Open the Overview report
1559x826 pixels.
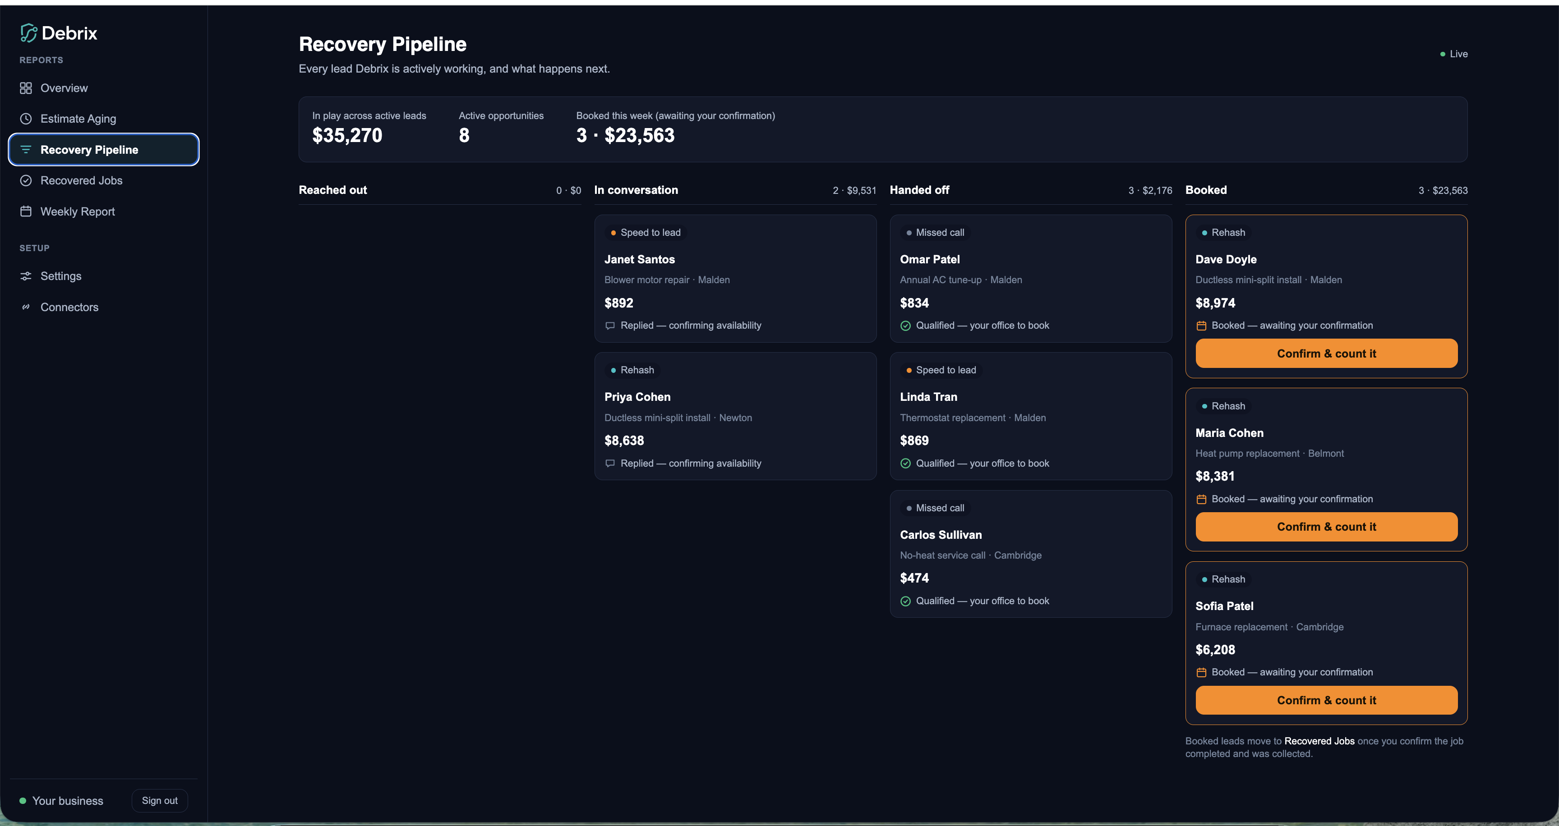103,88
